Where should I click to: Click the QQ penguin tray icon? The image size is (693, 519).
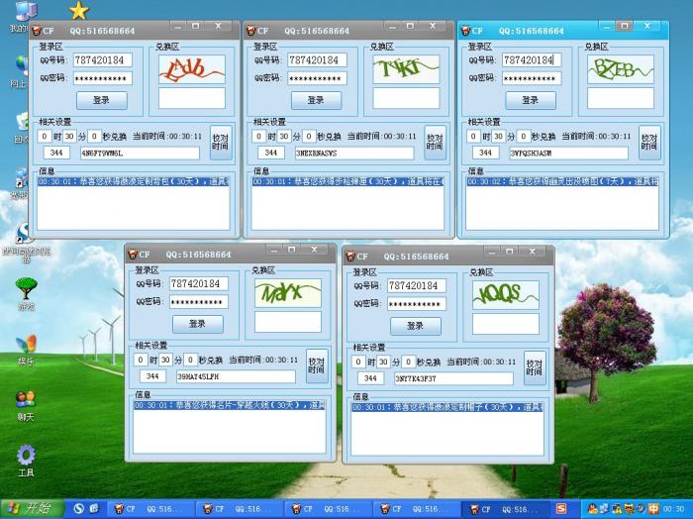[592, 509]
